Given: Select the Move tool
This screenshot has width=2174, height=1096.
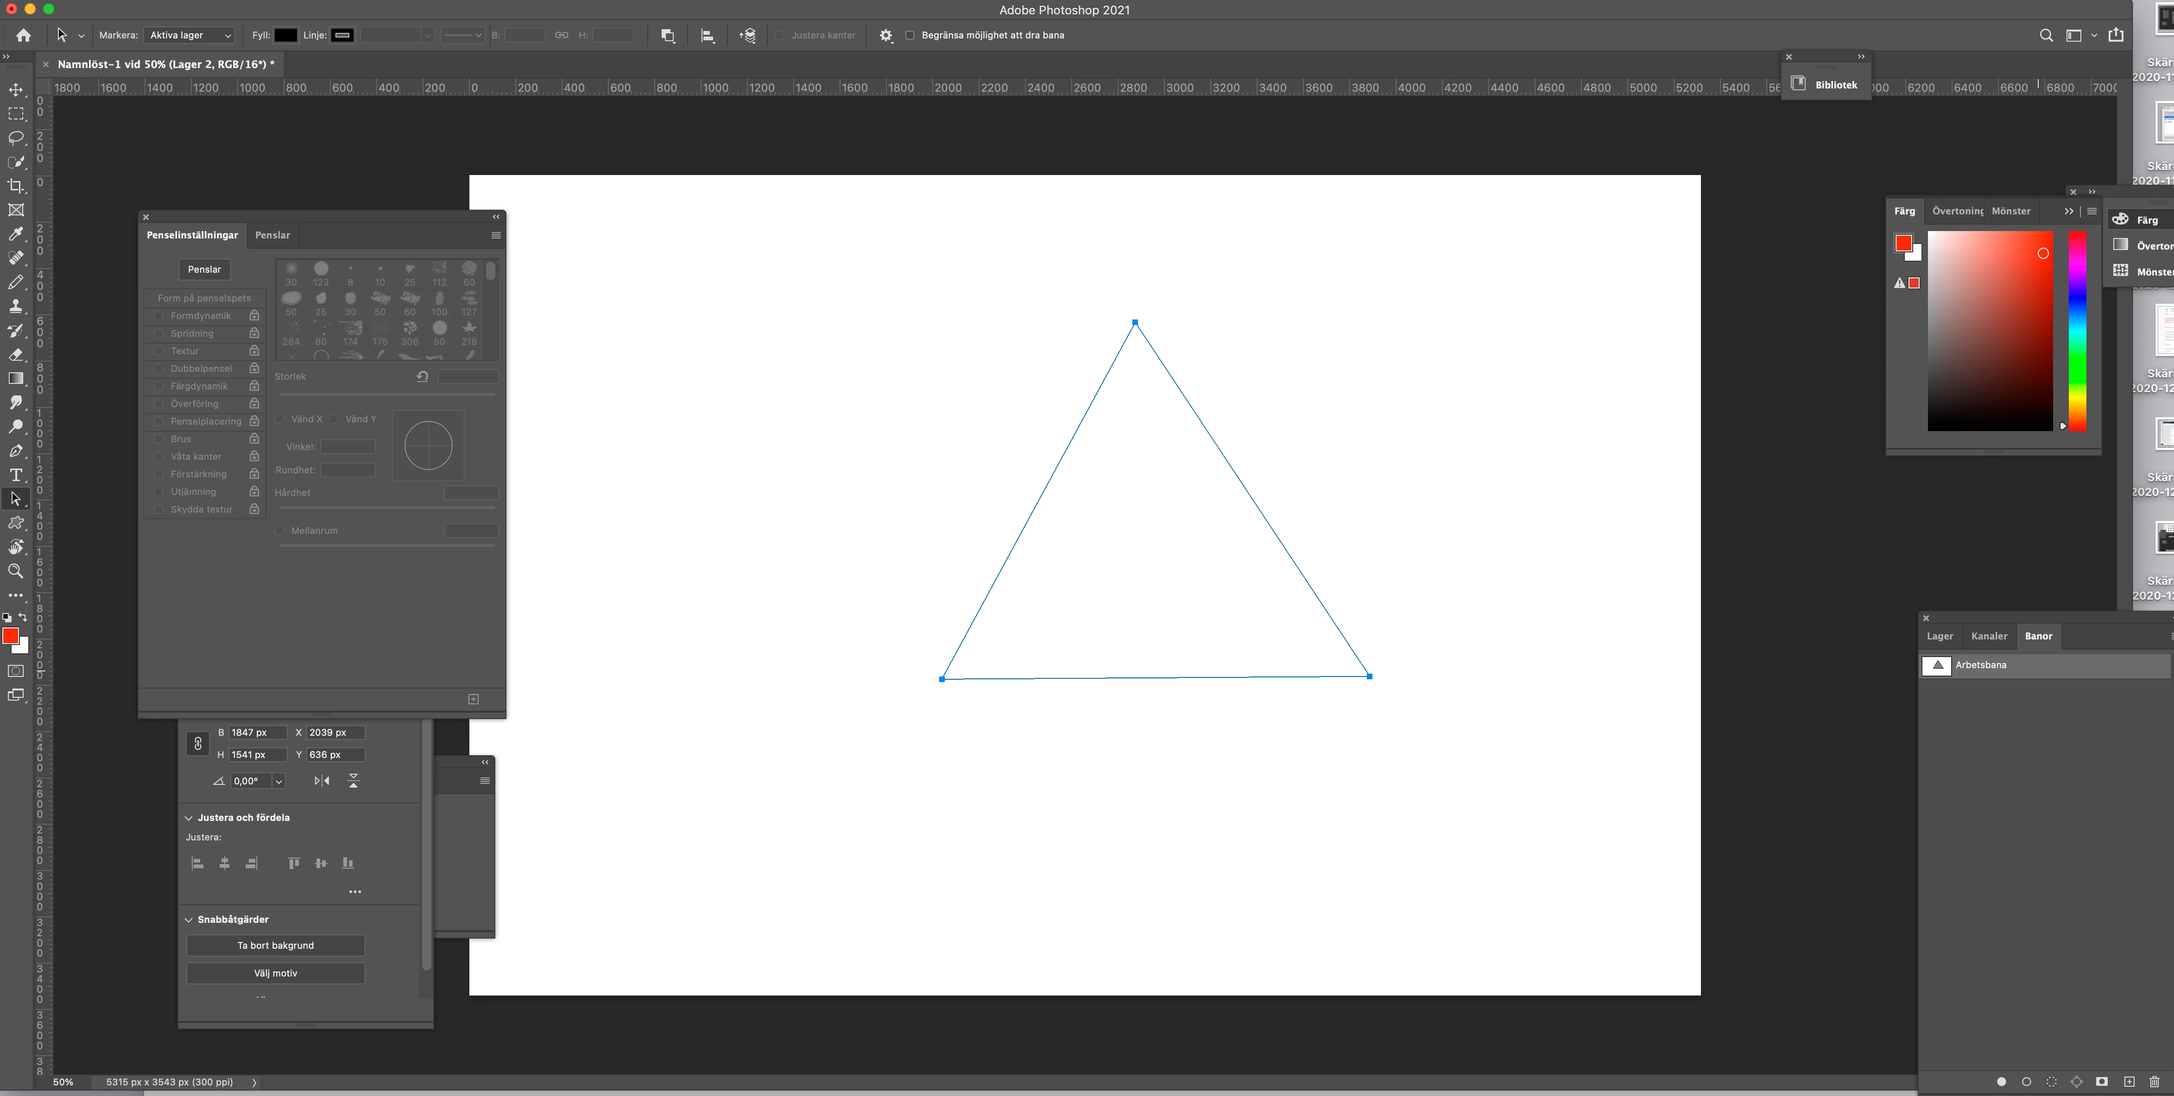Looking at the screenshot, I should coord(16,89).
